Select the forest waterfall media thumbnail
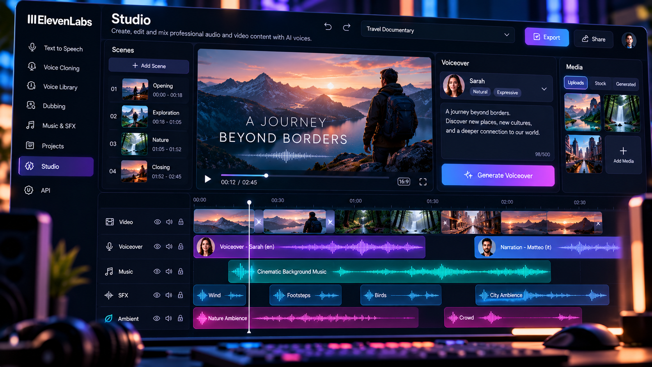 coord(622,113)
